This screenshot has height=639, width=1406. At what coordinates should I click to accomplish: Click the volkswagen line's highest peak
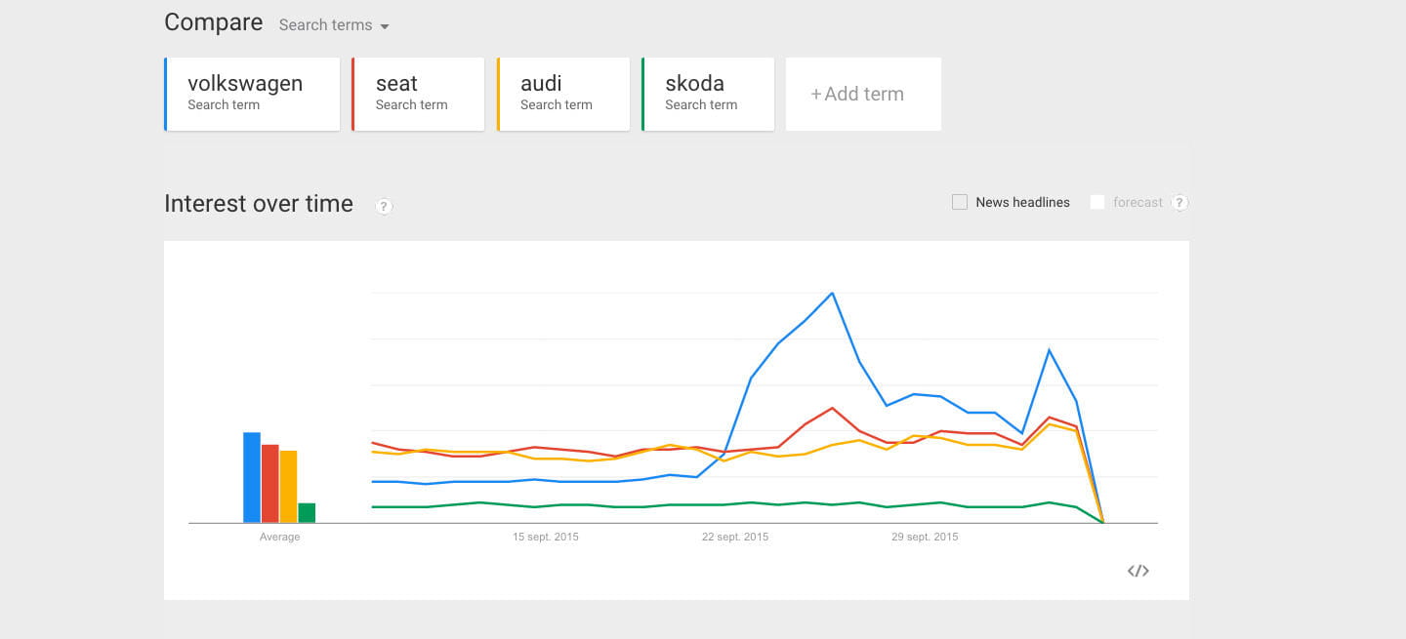(x=832, y=293)
